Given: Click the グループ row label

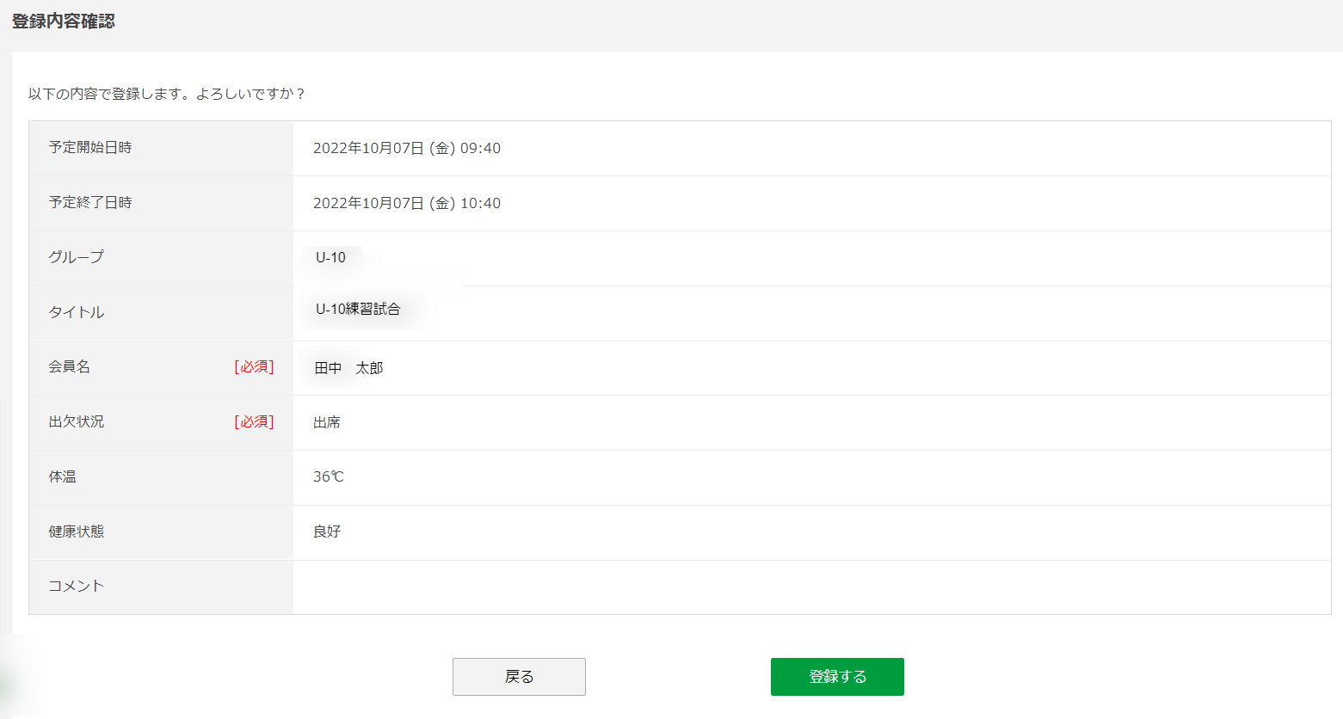Looking at the screenshot, I should coord(77,256).
